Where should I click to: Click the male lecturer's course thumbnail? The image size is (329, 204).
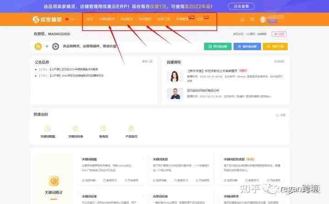(x=175, y=94)
